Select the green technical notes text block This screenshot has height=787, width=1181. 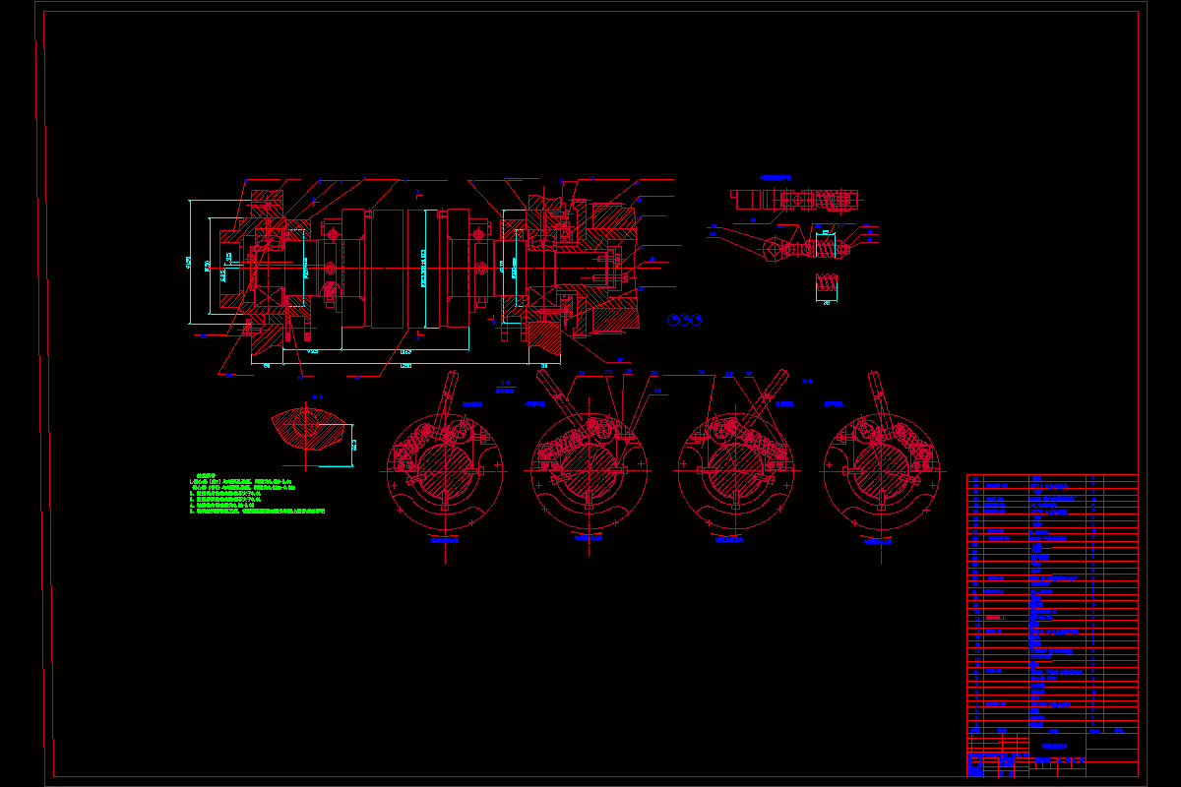click(257, 493)
